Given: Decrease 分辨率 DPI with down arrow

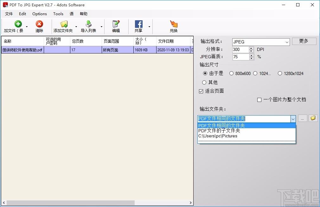Looking at the screenshot, I should pyautogui.click(x=251, y=51).
